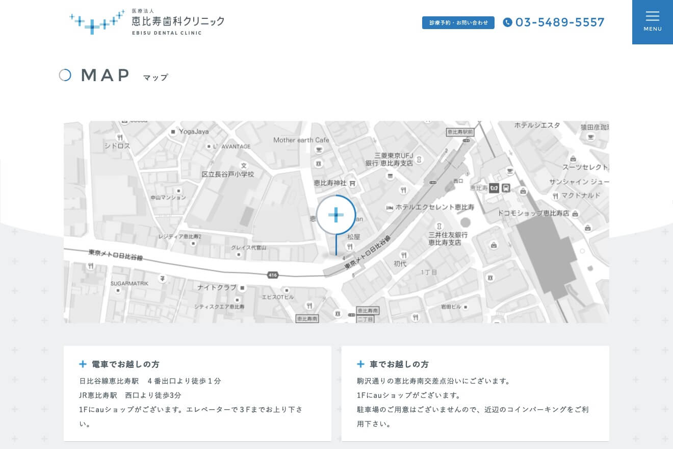673x449 pixels.
Task: Click the dot marker under SUGARMATRIK
Action: tap(118, 290)
